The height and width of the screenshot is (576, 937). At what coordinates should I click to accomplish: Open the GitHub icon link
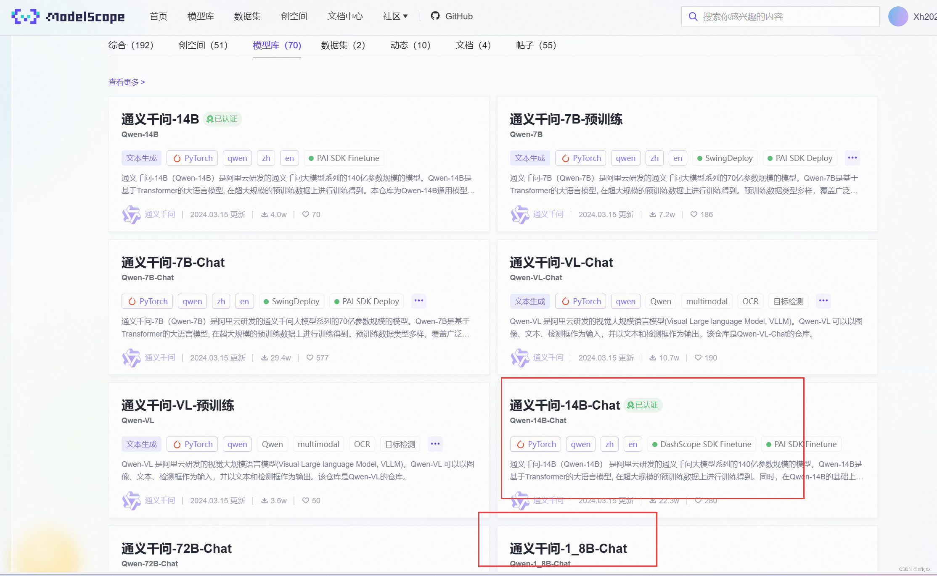435,16
